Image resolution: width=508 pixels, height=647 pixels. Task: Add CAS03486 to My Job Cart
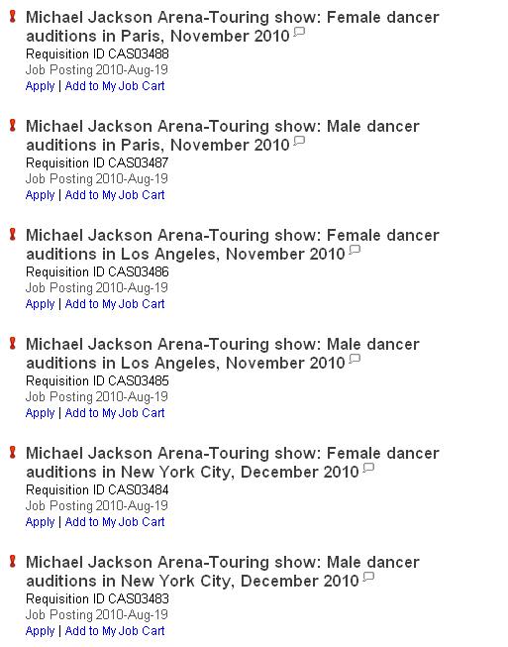(x=115, y=304)
